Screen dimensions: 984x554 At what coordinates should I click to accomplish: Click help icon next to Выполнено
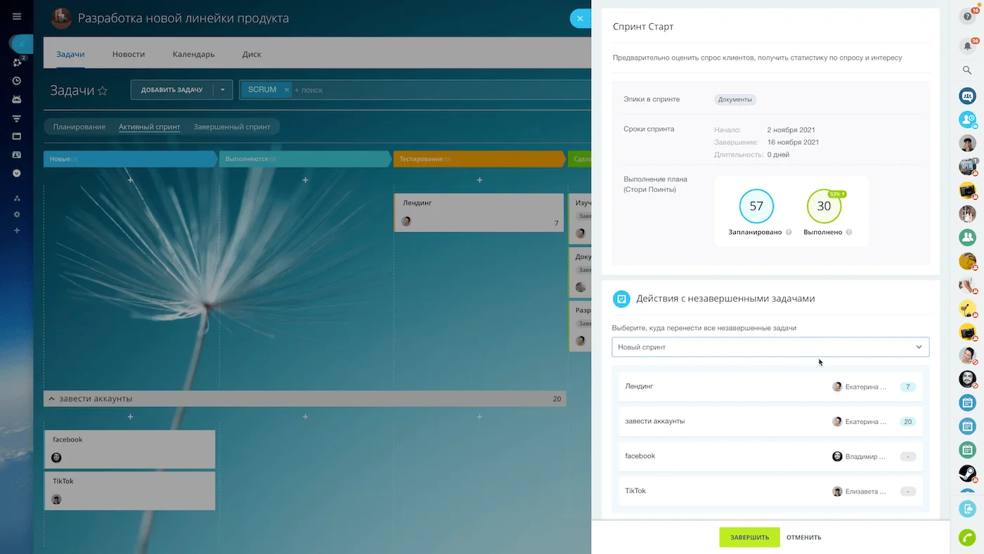[x=849, y=232]
